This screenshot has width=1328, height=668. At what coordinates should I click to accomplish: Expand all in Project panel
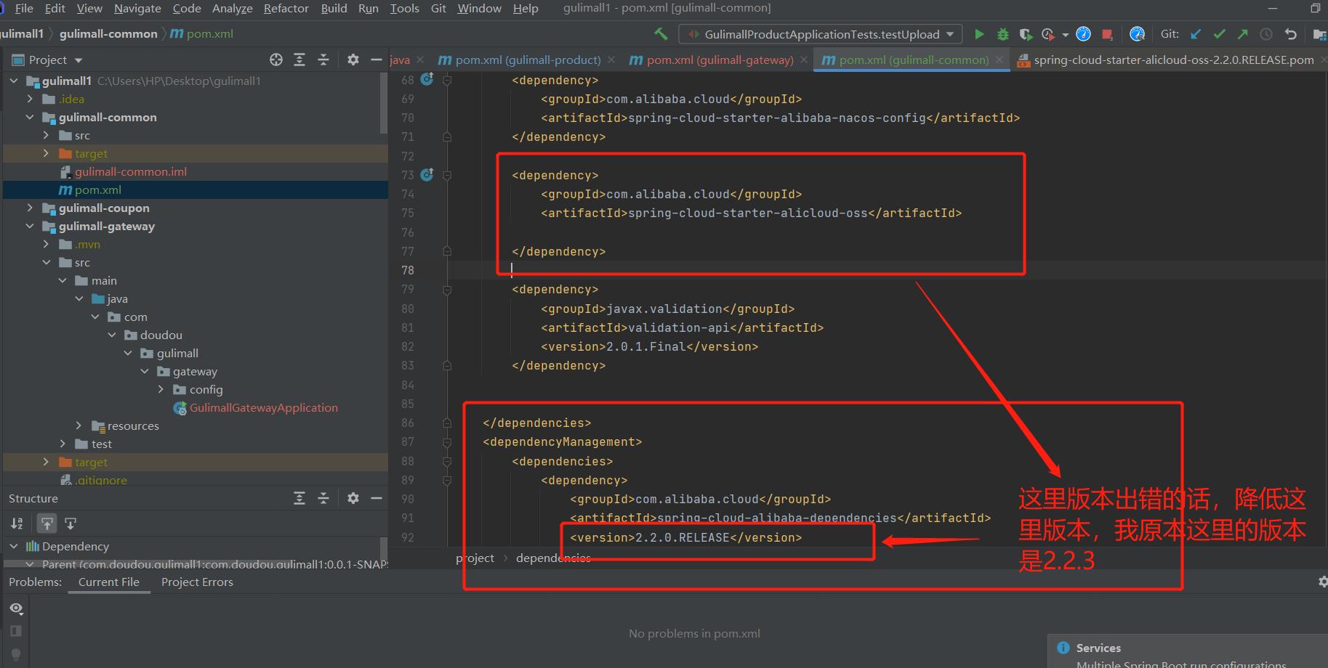tap(299, 60)
